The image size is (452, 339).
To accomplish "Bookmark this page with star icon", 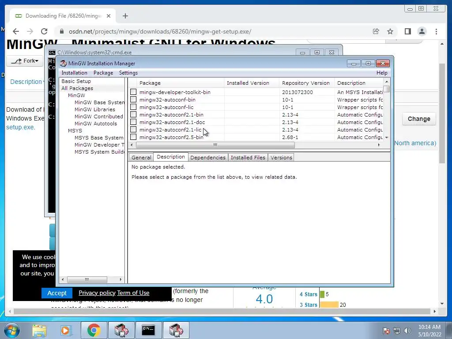I will coord(390,31).
